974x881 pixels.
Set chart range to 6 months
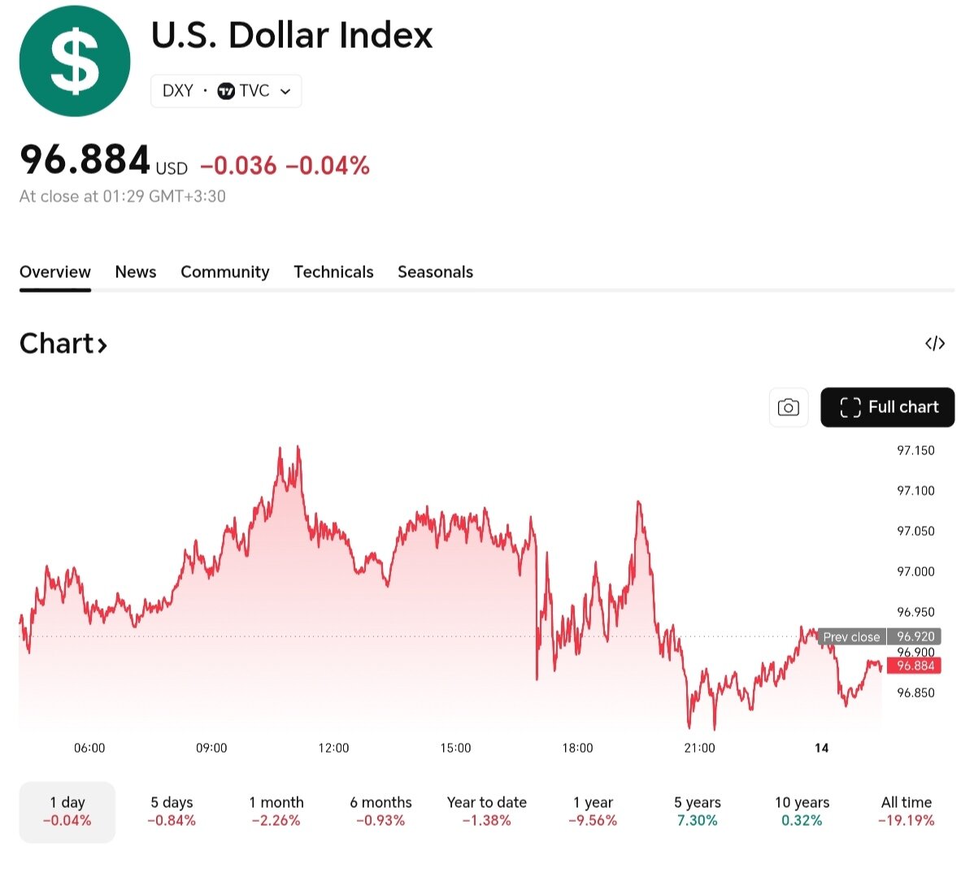coord(380,811)
